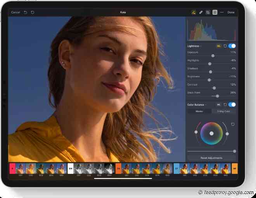Apply the third preset in the orange CN group

tap(147, 168)
